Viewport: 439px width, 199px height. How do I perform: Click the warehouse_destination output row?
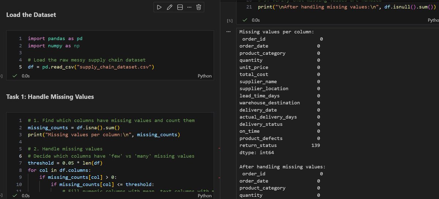(x=280, y=103)
